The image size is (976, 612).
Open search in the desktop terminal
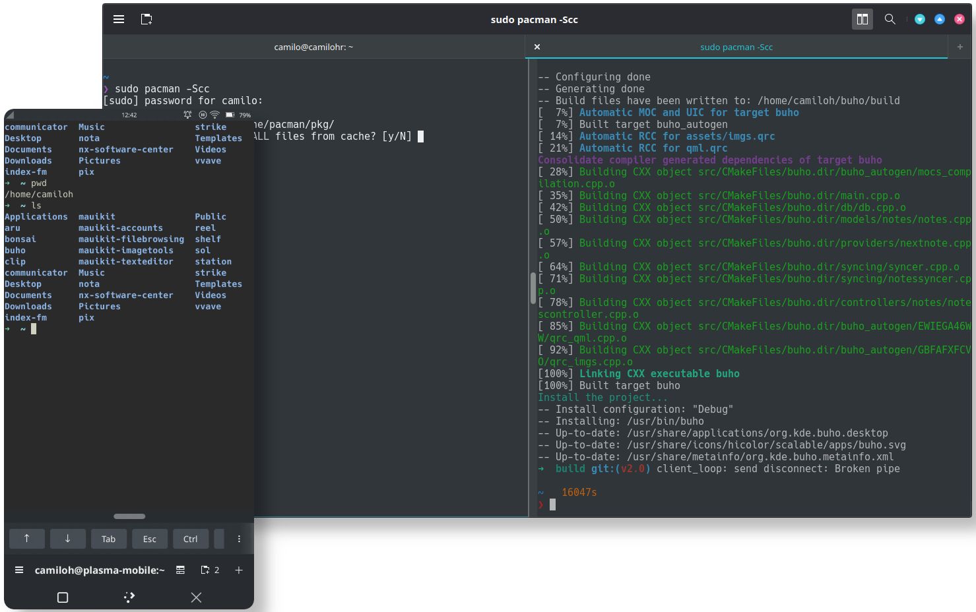(890, 19)
